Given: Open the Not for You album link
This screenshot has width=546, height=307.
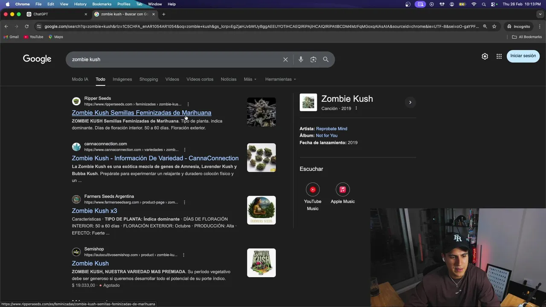Looking at the screenshot, I should 326,136.
